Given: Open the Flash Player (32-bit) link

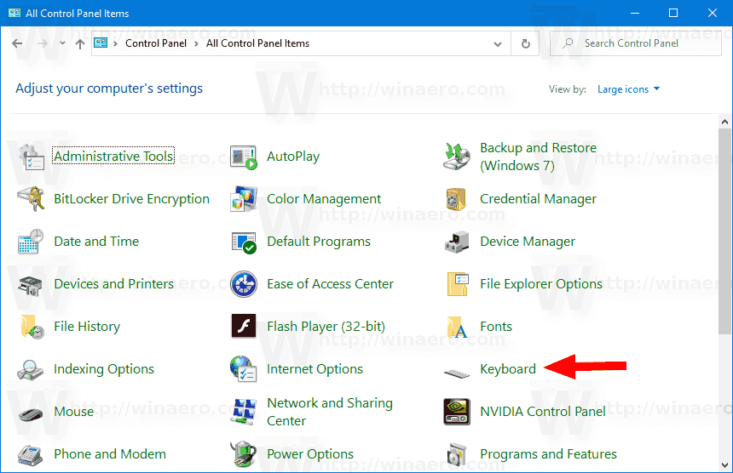Looking at the screenshot, I should coord(326,327).
